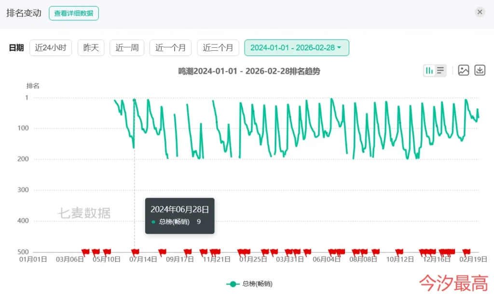
Task: Select the 近24小时 date filter
Action: coord(51,48)
